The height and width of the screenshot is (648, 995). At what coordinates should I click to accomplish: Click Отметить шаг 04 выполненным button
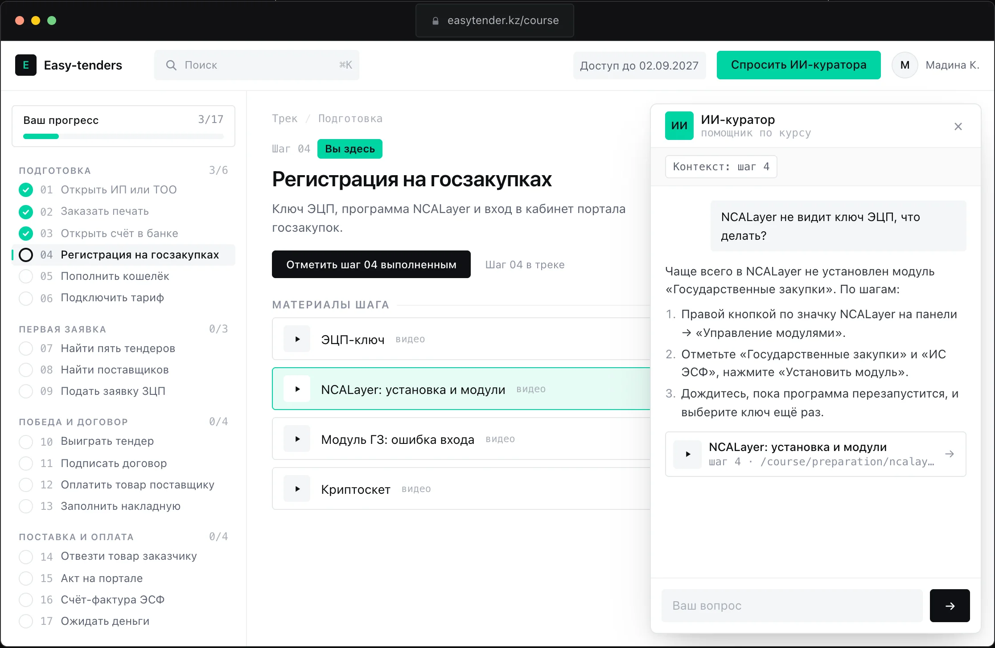click(x=371, y=264)
